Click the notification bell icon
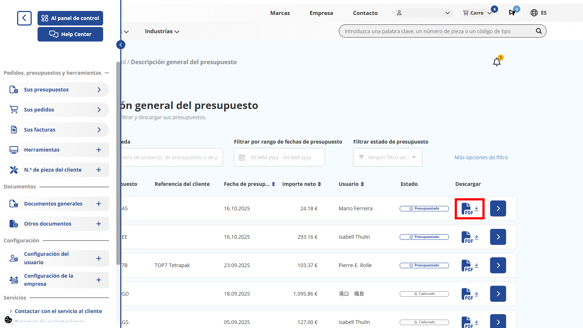The width and height of the screenshot is (583, 328). pyautogui.click(x=497, y=62)
